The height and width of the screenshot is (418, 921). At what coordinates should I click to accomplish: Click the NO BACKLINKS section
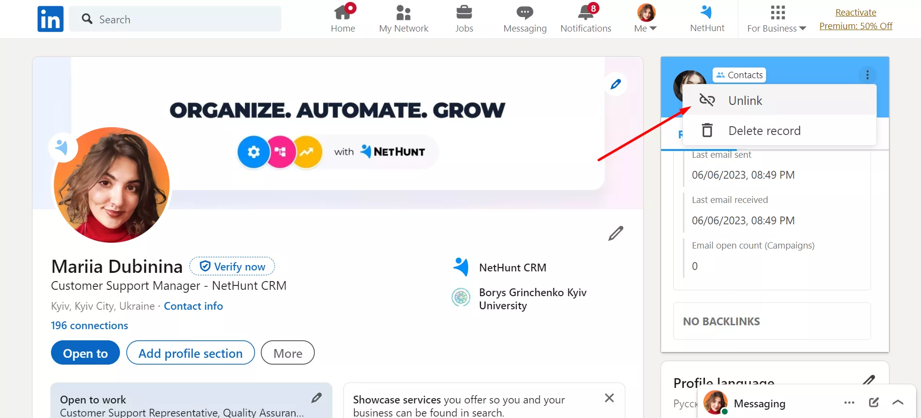point(772,321)
